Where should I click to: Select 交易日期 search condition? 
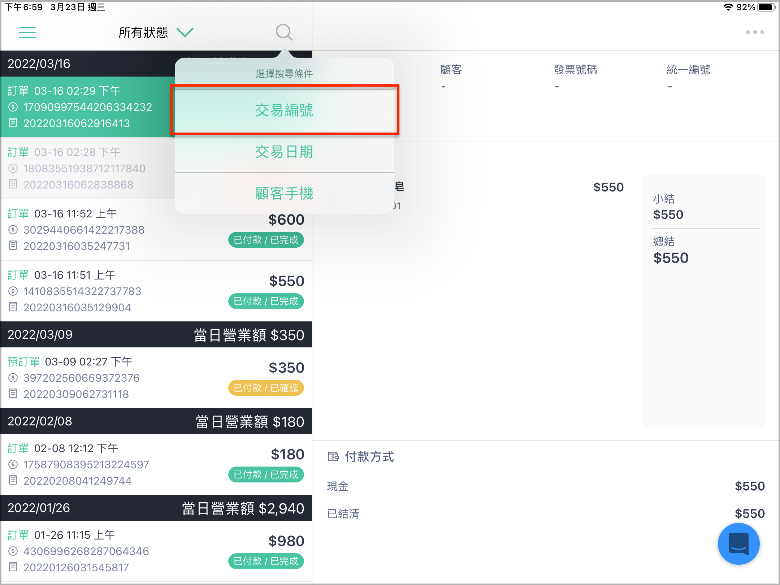pyautogui.click(x=285, y=152)
